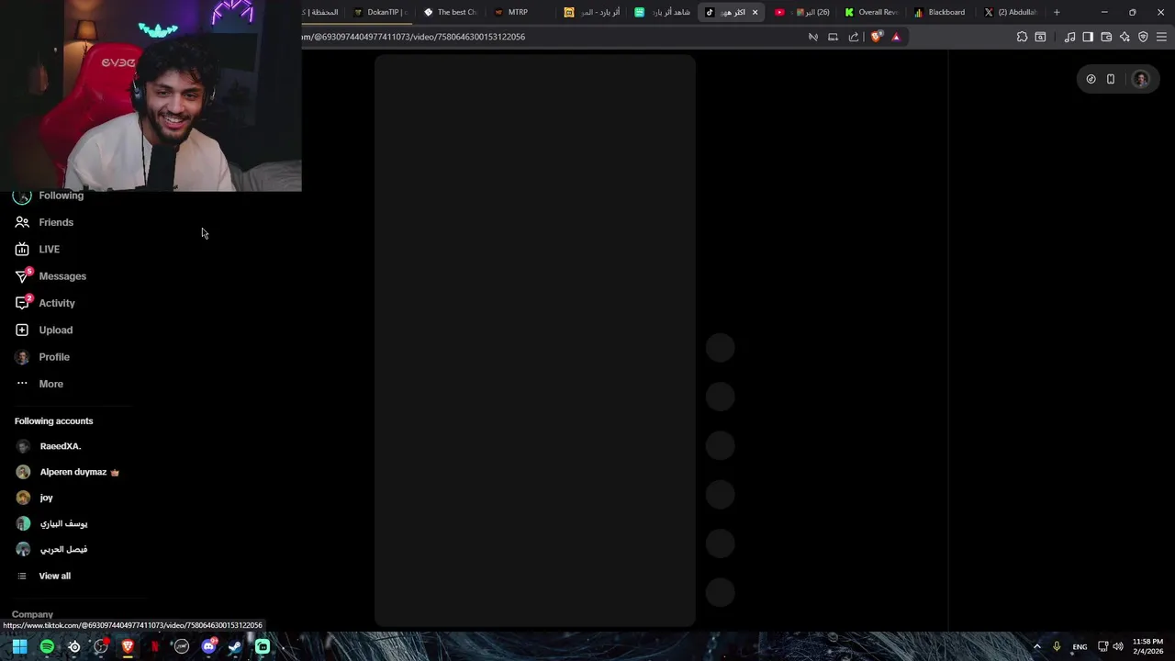Switch to the Overall Rev browser tab

[x=870, y=12]
